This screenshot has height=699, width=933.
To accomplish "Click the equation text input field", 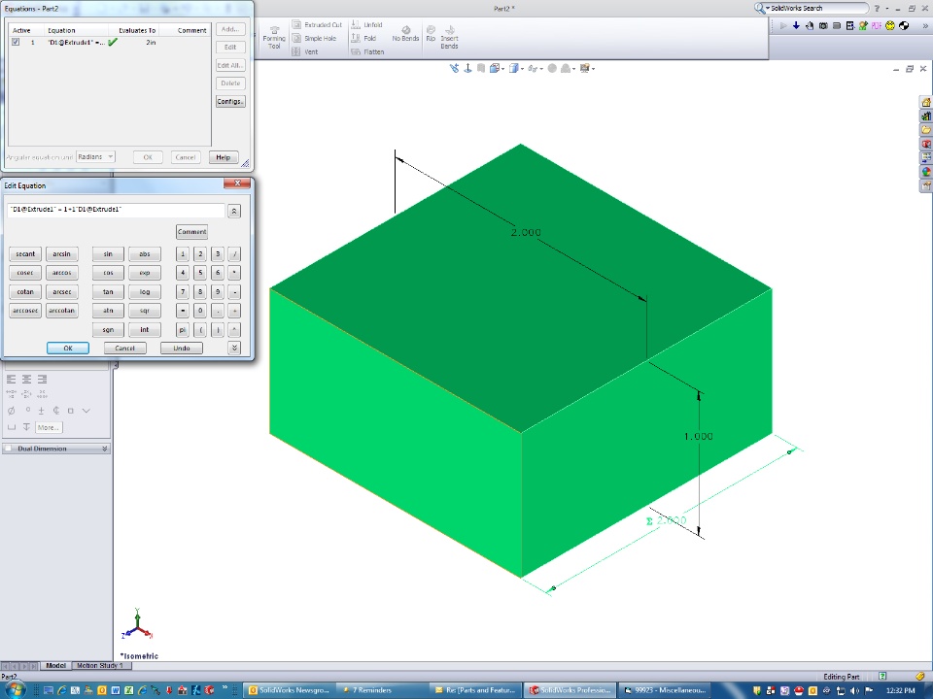I will coord(116,210).
